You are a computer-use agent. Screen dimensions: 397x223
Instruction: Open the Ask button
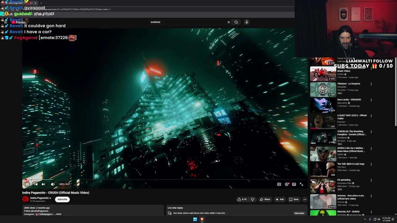[280, 199]
